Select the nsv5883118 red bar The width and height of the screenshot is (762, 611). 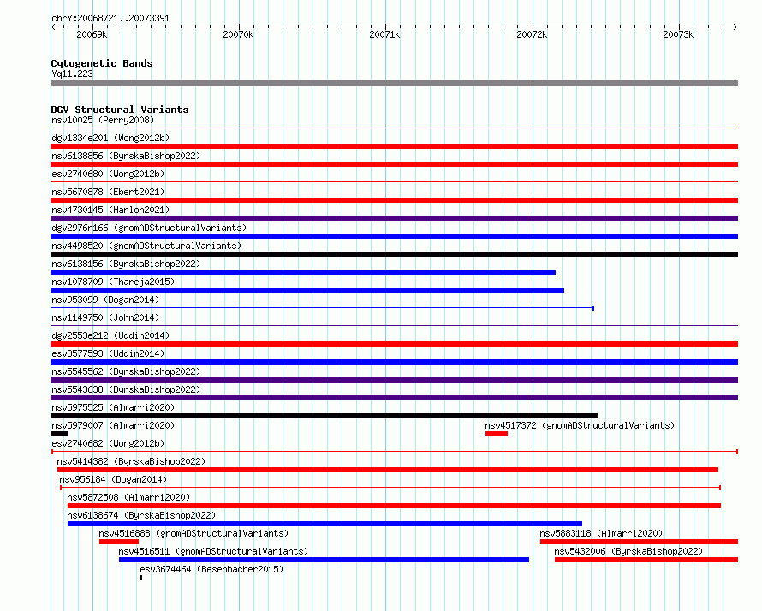(x=639, y=542)
